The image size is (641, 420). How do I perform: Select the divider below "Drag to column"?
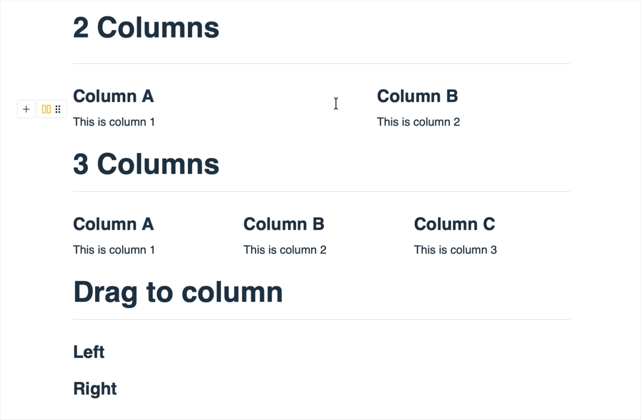[x=321, y=319]
